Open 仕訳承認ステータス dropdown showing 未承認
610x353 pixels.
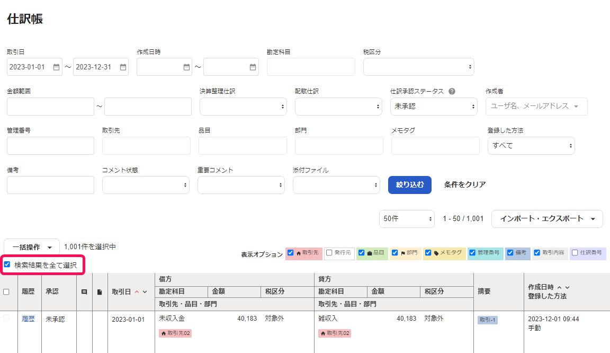(x=434, y=107)
